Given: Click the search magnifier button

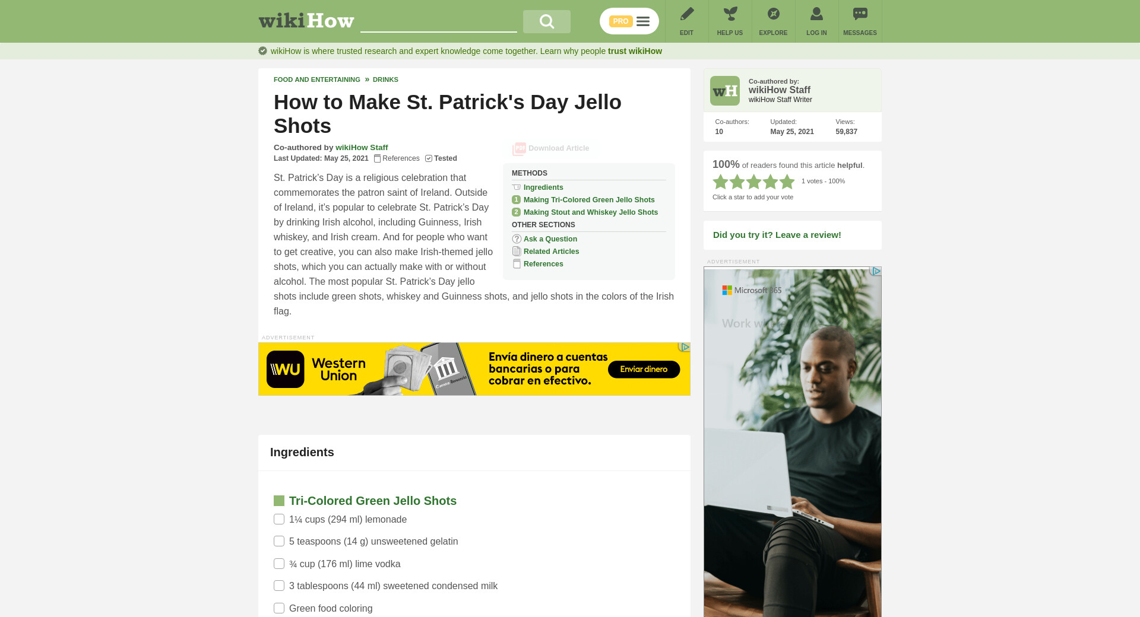Looking at the screenshot, I should (546, 22).
